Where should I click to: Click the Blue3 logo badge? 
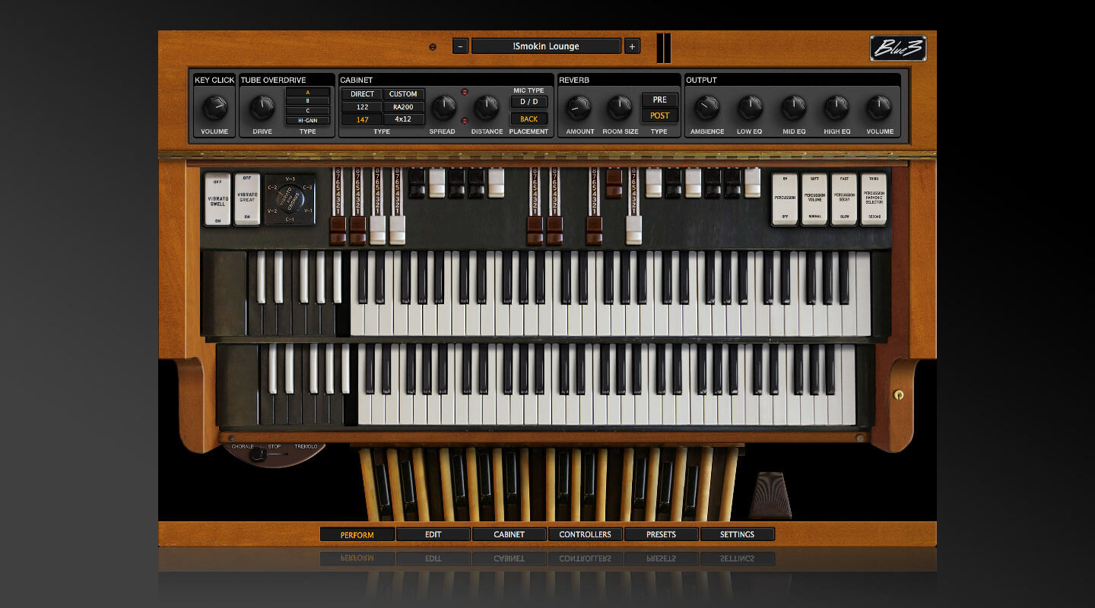click(x=898, y=49)
